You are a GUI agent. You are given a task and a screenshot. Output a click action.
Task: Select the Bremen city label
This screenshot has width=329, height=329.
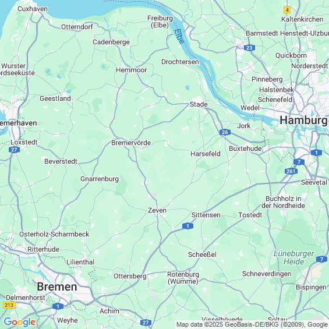57,286
